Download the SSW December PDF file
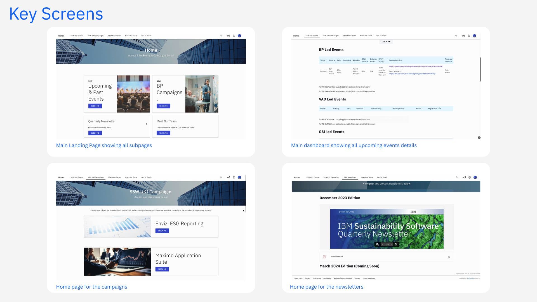 [449, 257]
